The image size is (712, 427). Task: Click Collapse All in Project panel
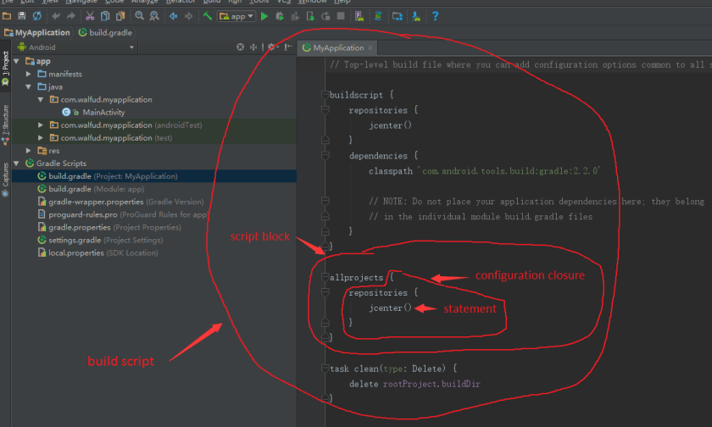253,47
